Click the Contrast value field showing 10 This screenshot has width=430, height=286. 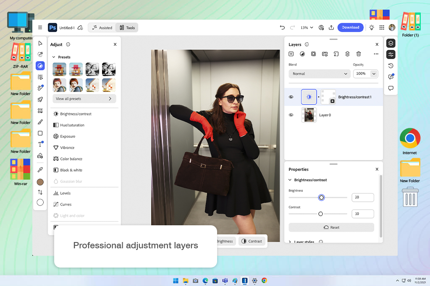pos(363,214)
